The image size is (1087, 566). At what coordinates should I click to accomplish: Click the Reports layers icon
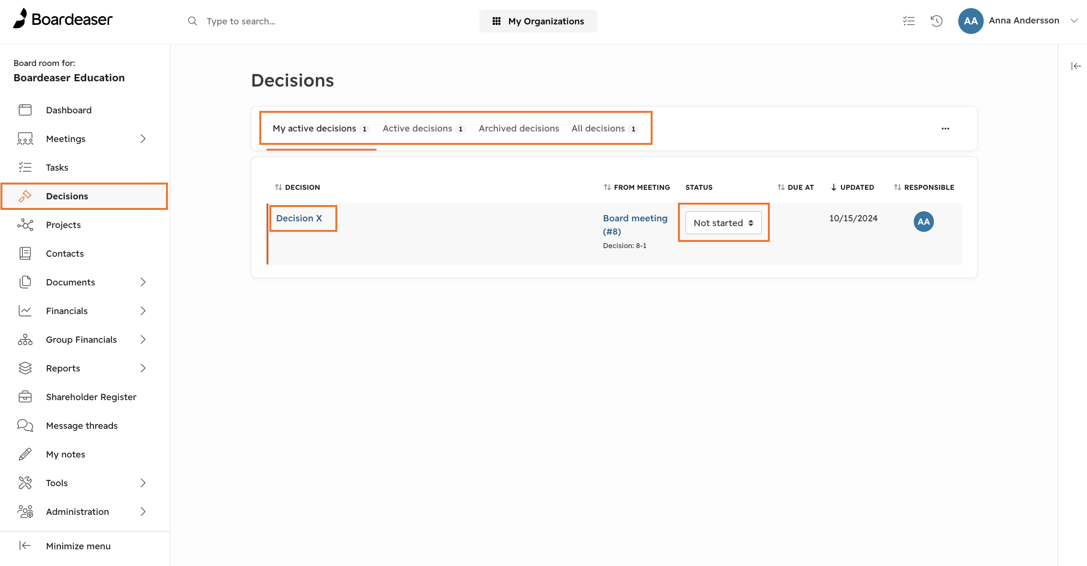pos(25,368)
